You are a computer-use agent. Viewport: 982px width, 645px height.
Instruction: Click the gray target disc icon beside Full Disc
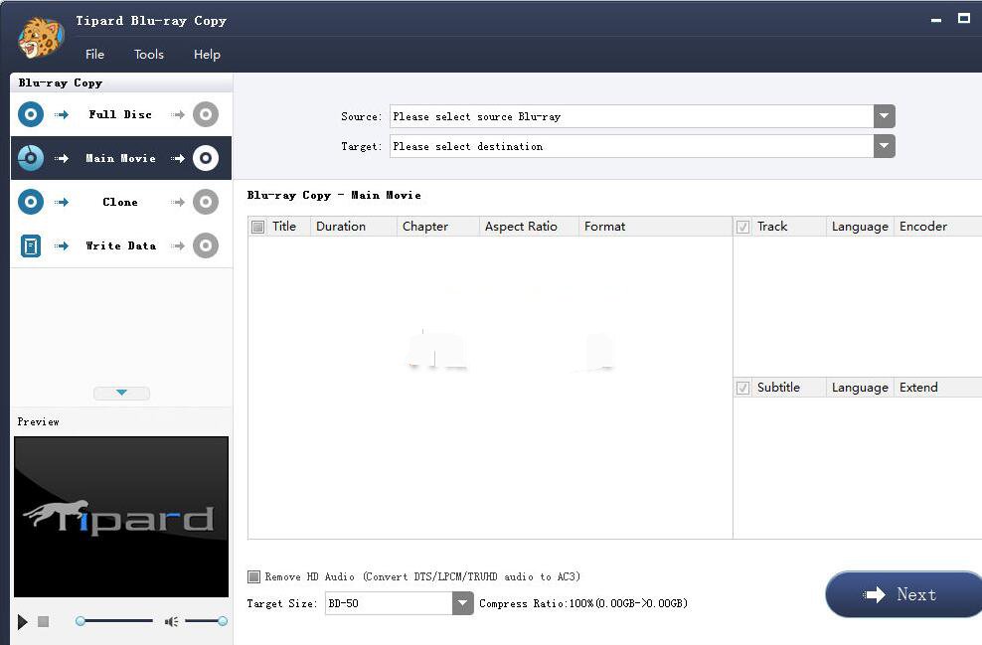(x=206, y=114)
